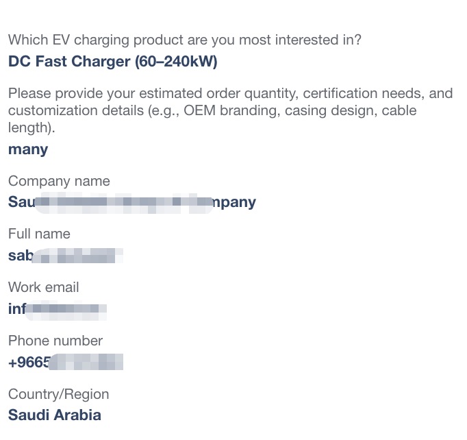Open the blurred work email address
Viewport: 467px width, 440px height.
pyautogui.click(x=58, y=309)
